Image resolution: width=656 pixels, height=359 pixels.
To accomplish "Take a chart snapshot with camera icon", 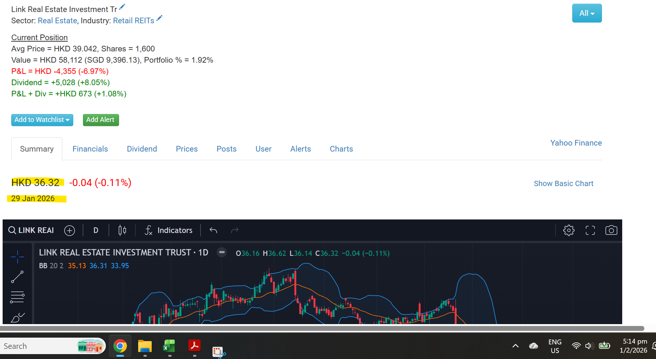I will point(611,230).
